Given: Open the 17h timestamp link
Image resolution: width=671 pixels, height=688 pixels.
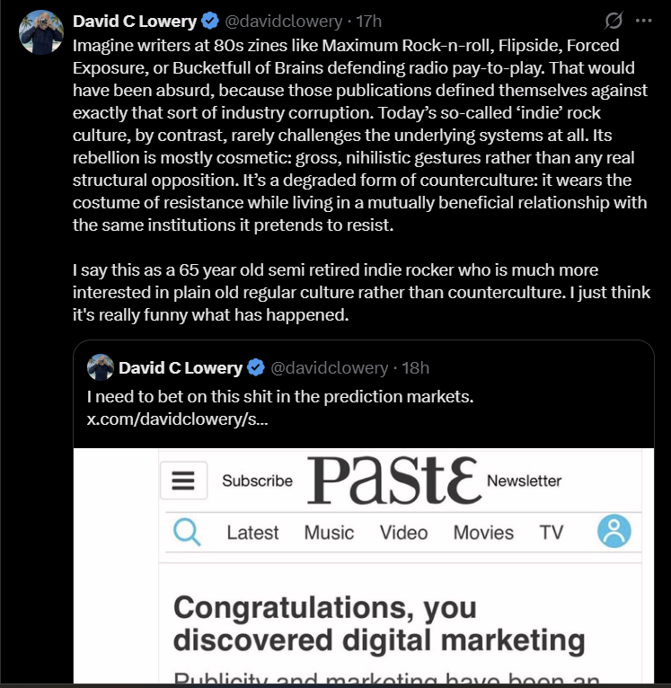Looking at the screenshot, I should click(x=368, y=21).
